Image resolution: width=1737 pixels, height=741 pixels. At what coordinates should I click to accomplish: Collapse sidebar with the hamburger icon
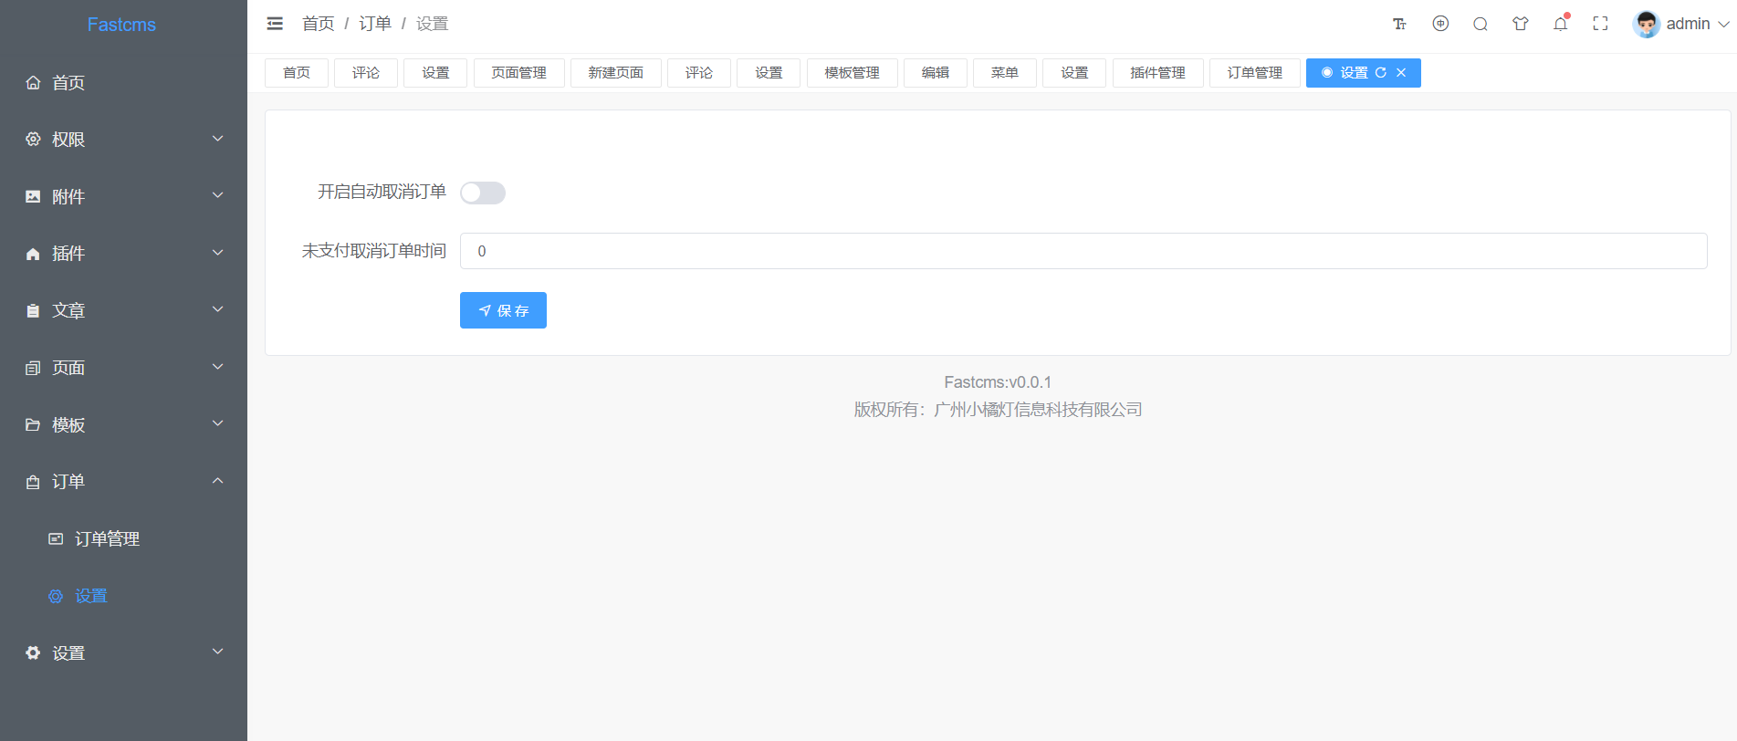click(275, 24)
